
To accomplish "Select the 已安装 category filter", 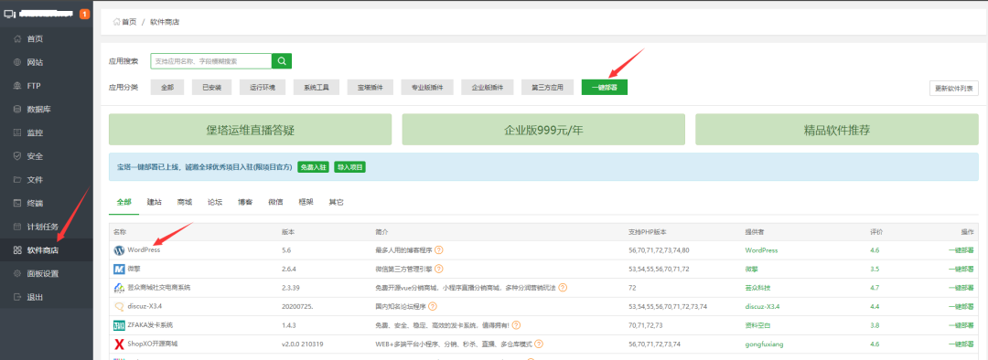I will click(211, 88).
